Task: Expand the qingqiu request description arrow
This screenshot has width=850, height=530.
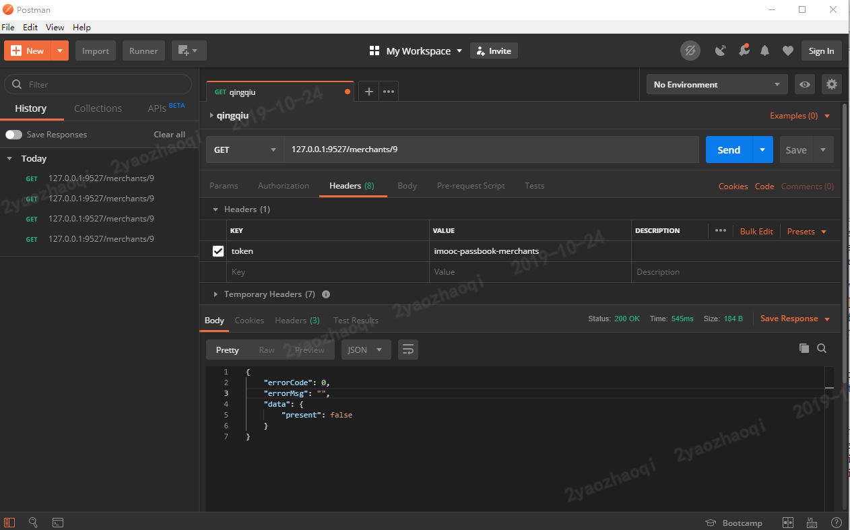Action: coord(212,115)
